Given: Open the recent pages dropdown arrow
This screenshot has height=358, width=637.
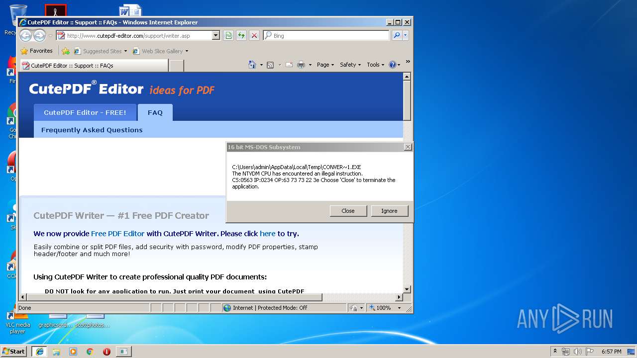Looking at the screenshot, I should click(50, 36).
